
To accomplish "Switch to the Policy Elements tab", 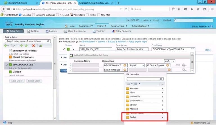I will (121, 31).
